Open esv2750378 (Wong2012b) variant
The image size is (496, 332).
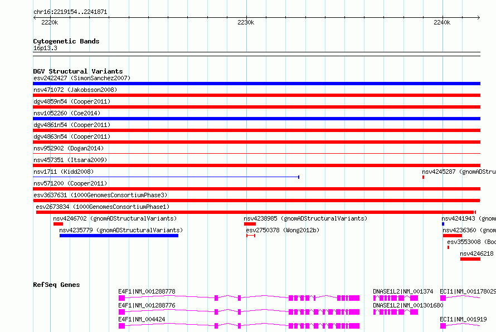[251, 236]
